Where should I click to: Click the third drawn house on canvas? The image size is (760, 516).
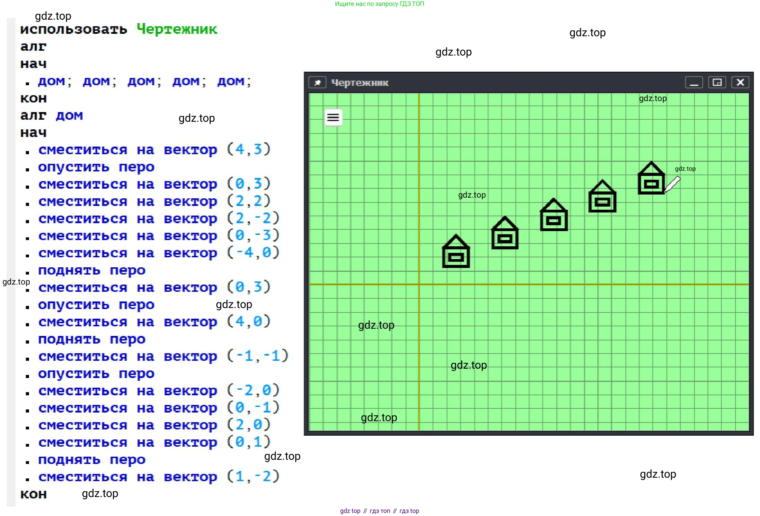(554, 214)
